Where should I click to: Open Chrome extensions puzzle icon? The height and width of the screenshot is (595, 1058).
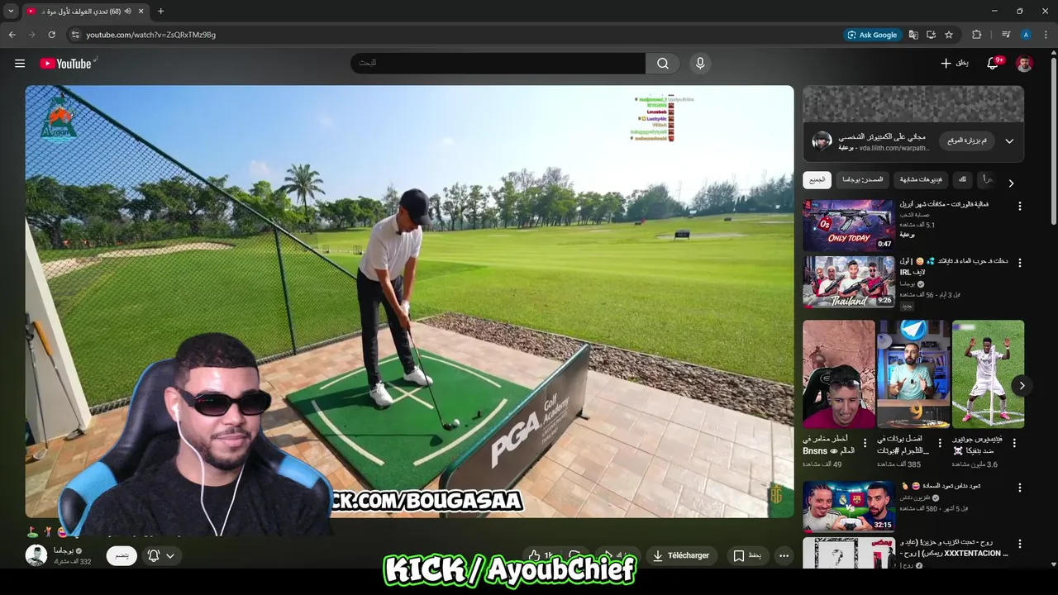point(976,35)
